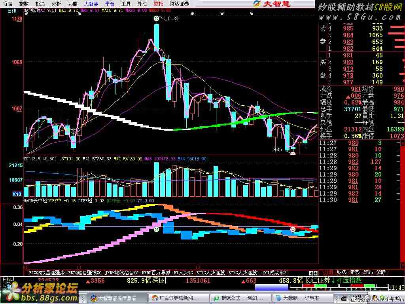Open the 指数 menu

click(x=24, y=4)
